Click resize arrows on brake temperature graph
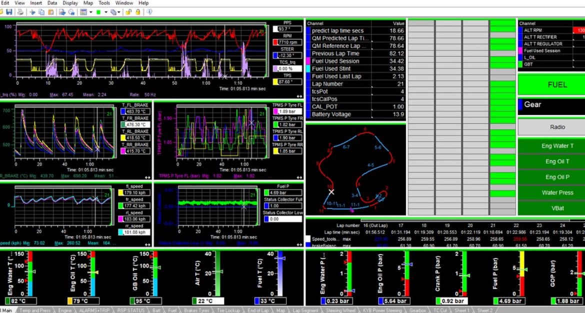This screenshot has height=313, width=585. pos(147,177)
